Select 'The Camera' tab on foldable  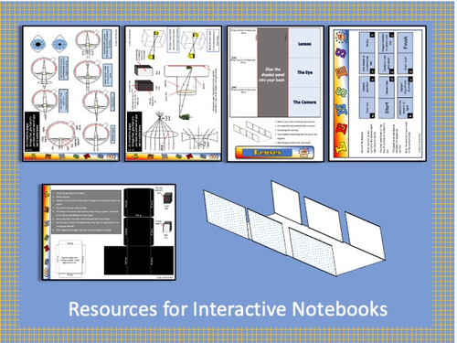304,102
